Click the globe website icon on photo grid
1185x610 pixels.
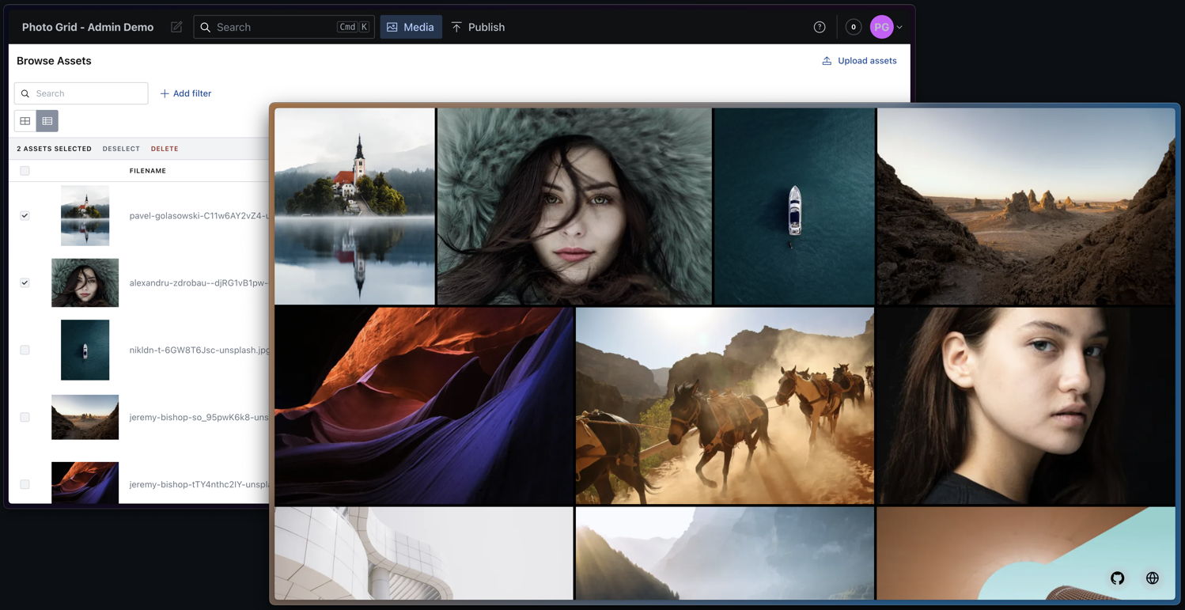coord(1153,578)
